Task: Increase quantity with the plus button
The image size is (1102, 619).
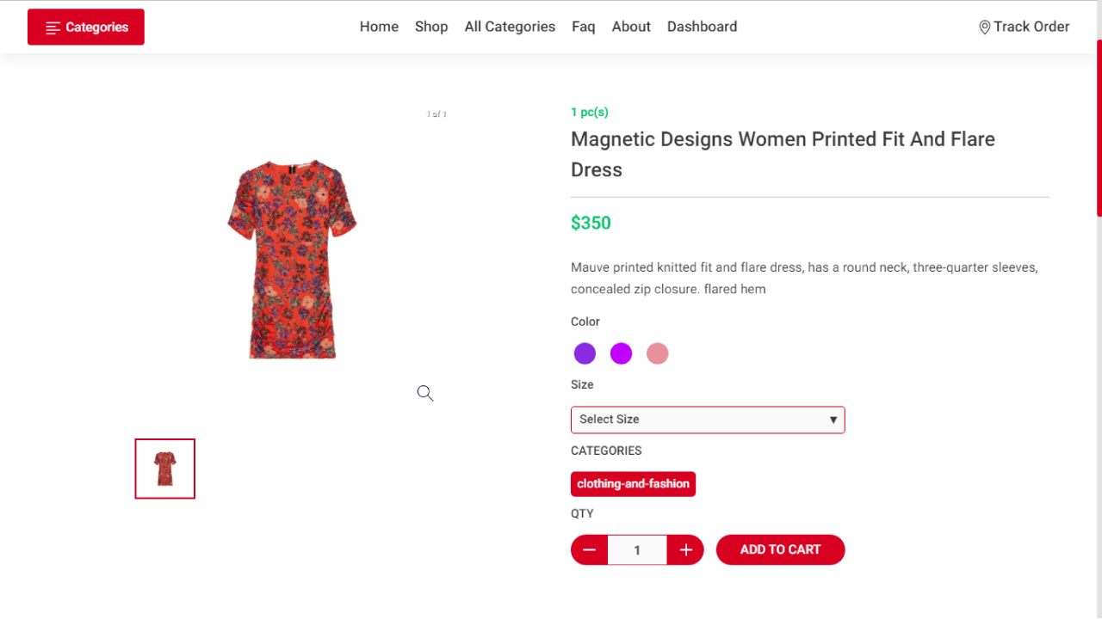Action: [685, 550]
